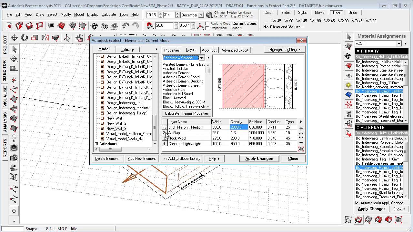Open the Calculate menu
The width and height of the screenshot is (413, 232).
click(109, 15)
